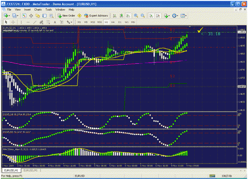Open the File menu
This screenshot has height=179, width=248.
(9, 10)
